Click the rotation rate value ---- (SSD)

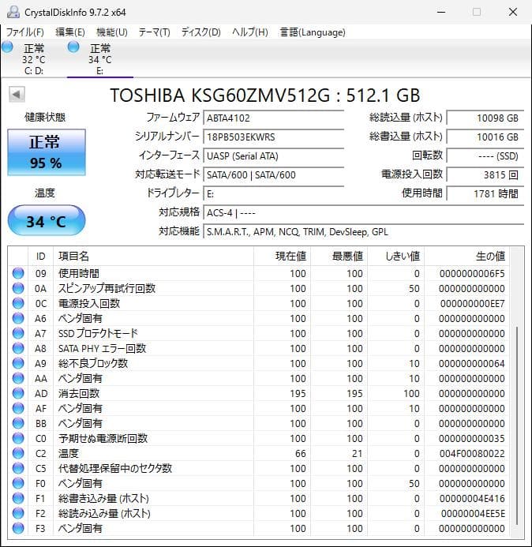pyautogui.click(x=485, y=155)
